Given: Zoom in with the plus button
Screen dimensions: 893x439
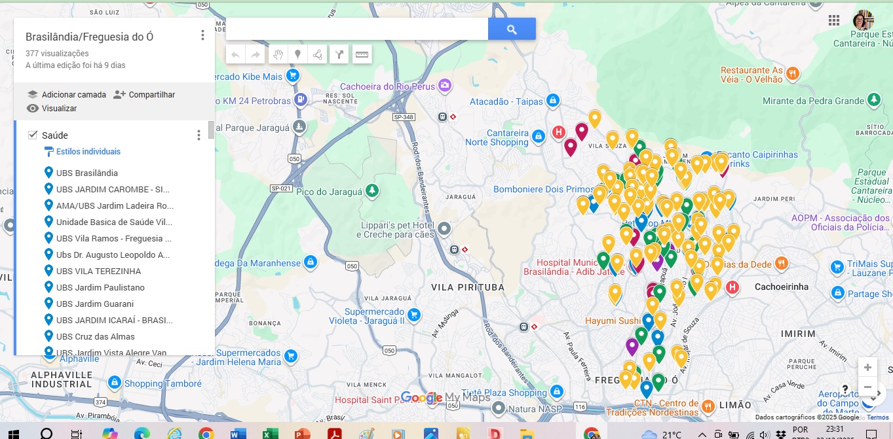Looking at the screenshot, I should [867, 367].
